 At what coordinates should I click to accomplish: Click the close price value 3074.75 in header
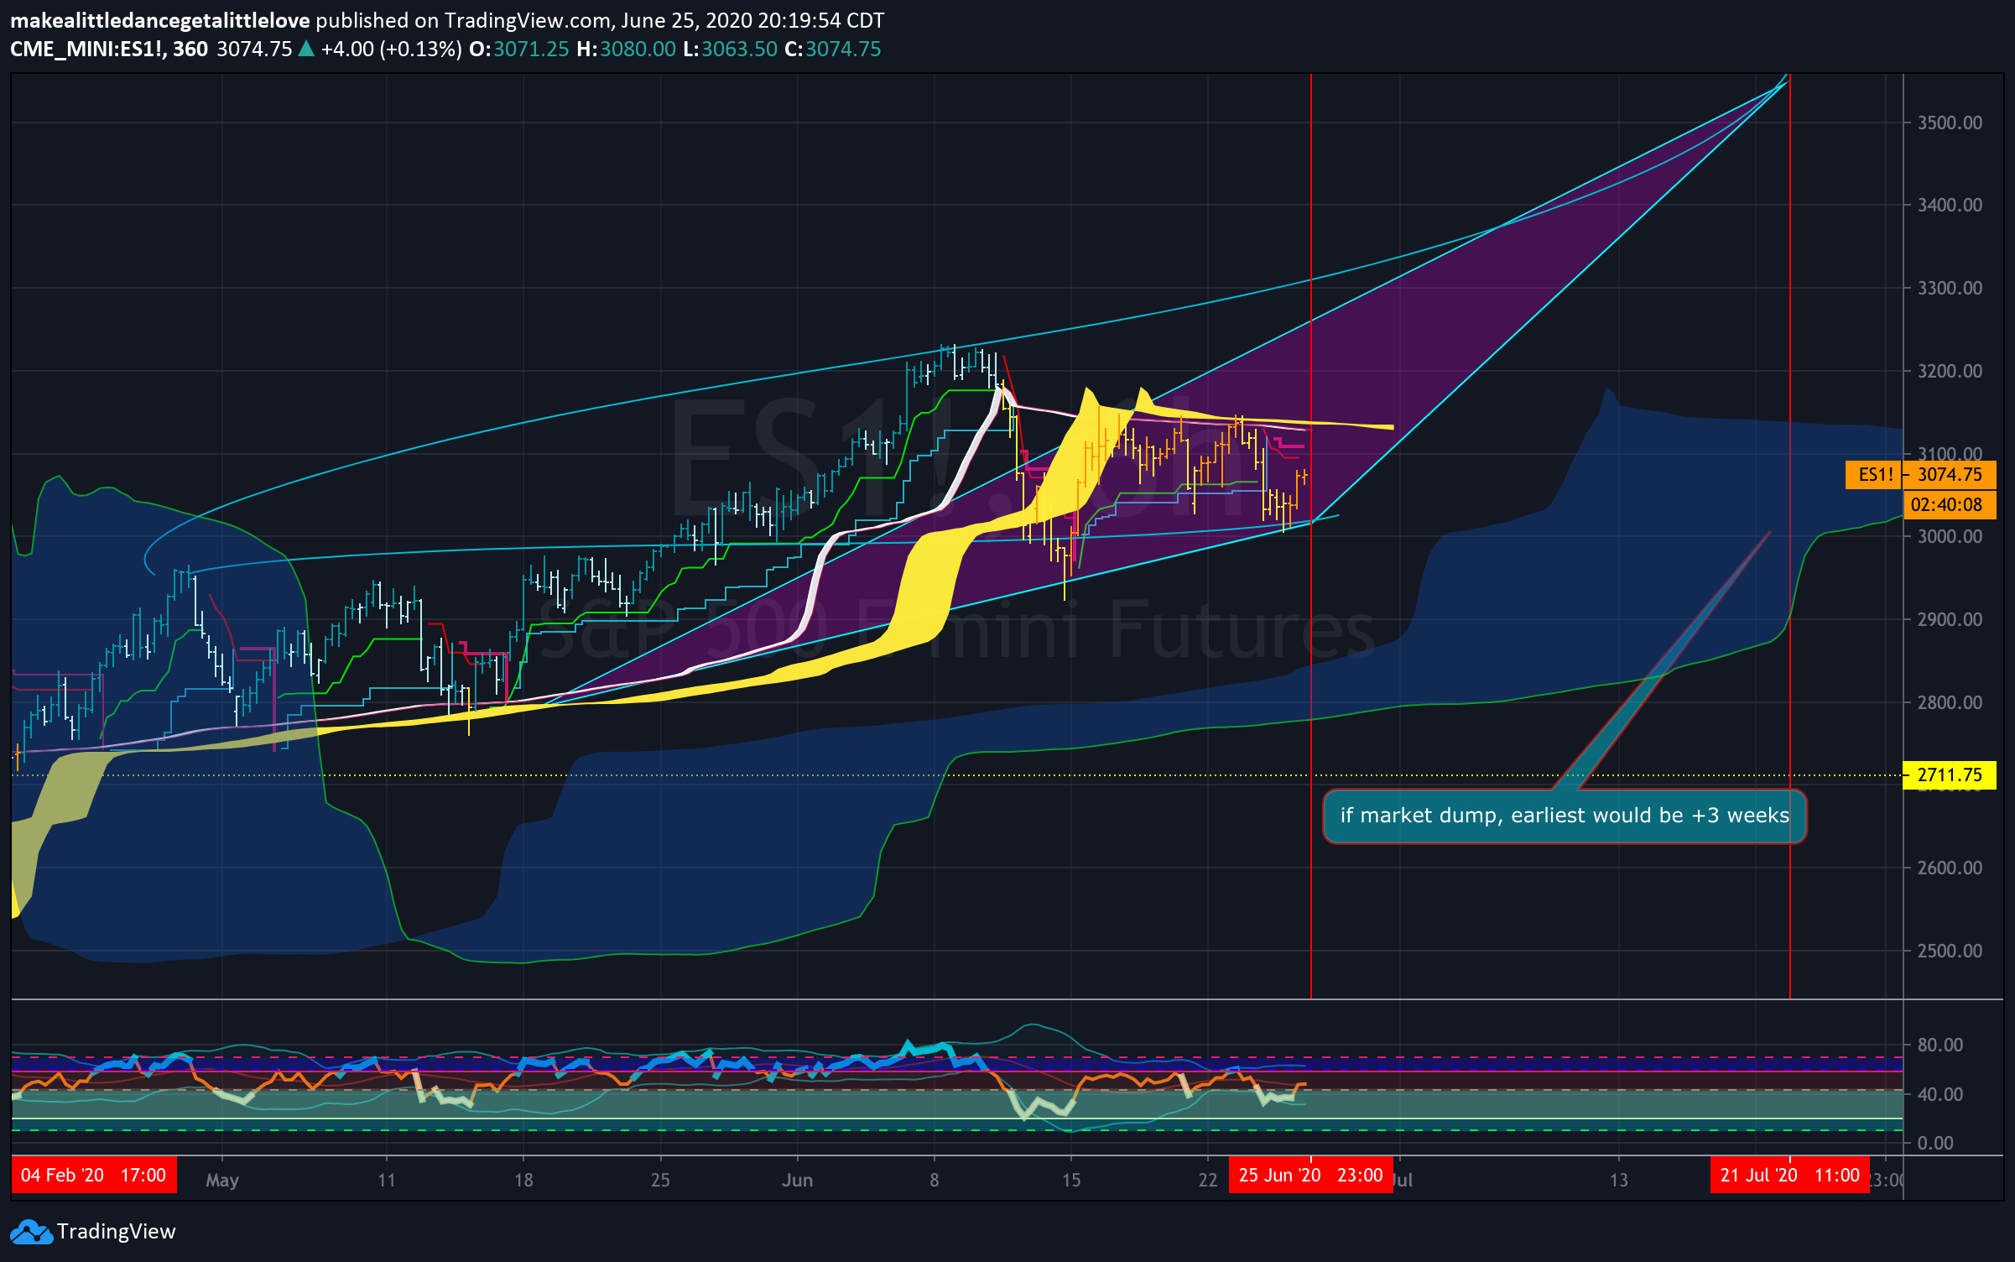click(843, 50)
